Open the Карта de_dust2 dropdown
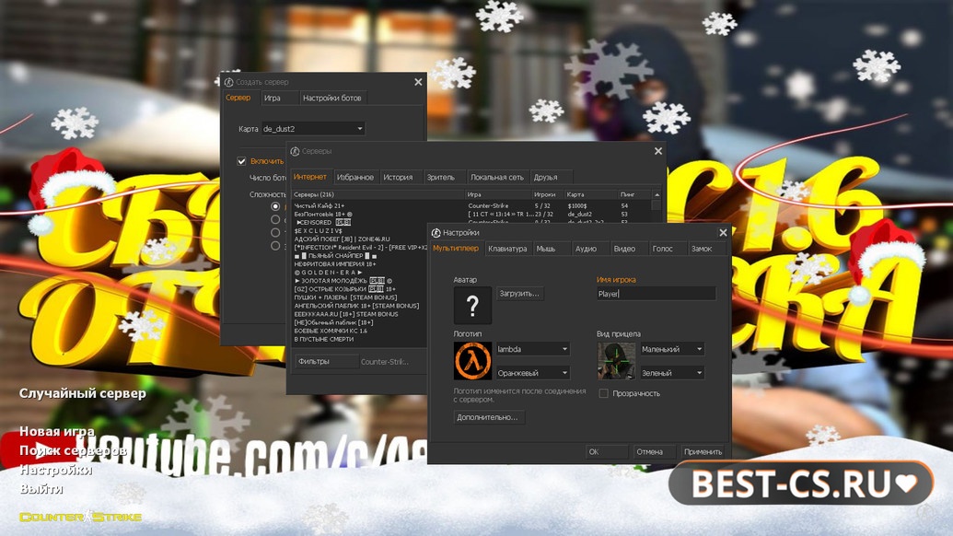This screenshot has width=953, height=536. pos(313,129)
